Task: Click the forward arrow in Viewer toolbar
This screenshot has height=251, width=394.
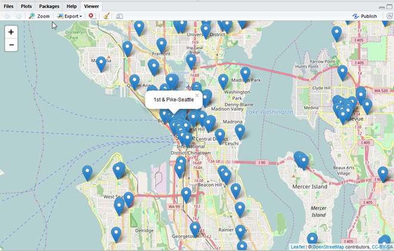Action: pos(18,16)
